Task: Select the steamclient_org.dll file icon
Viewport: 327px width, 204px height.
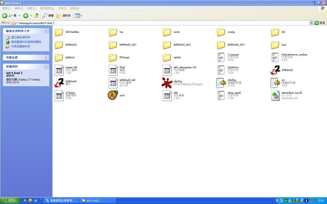Action: tap(275, 95)
